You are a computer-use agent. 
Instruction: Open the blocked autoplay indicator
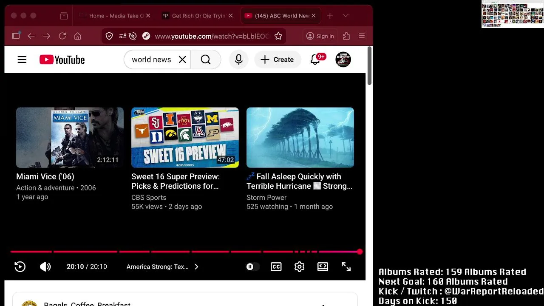pyautogui.click(x=133, y=36)
